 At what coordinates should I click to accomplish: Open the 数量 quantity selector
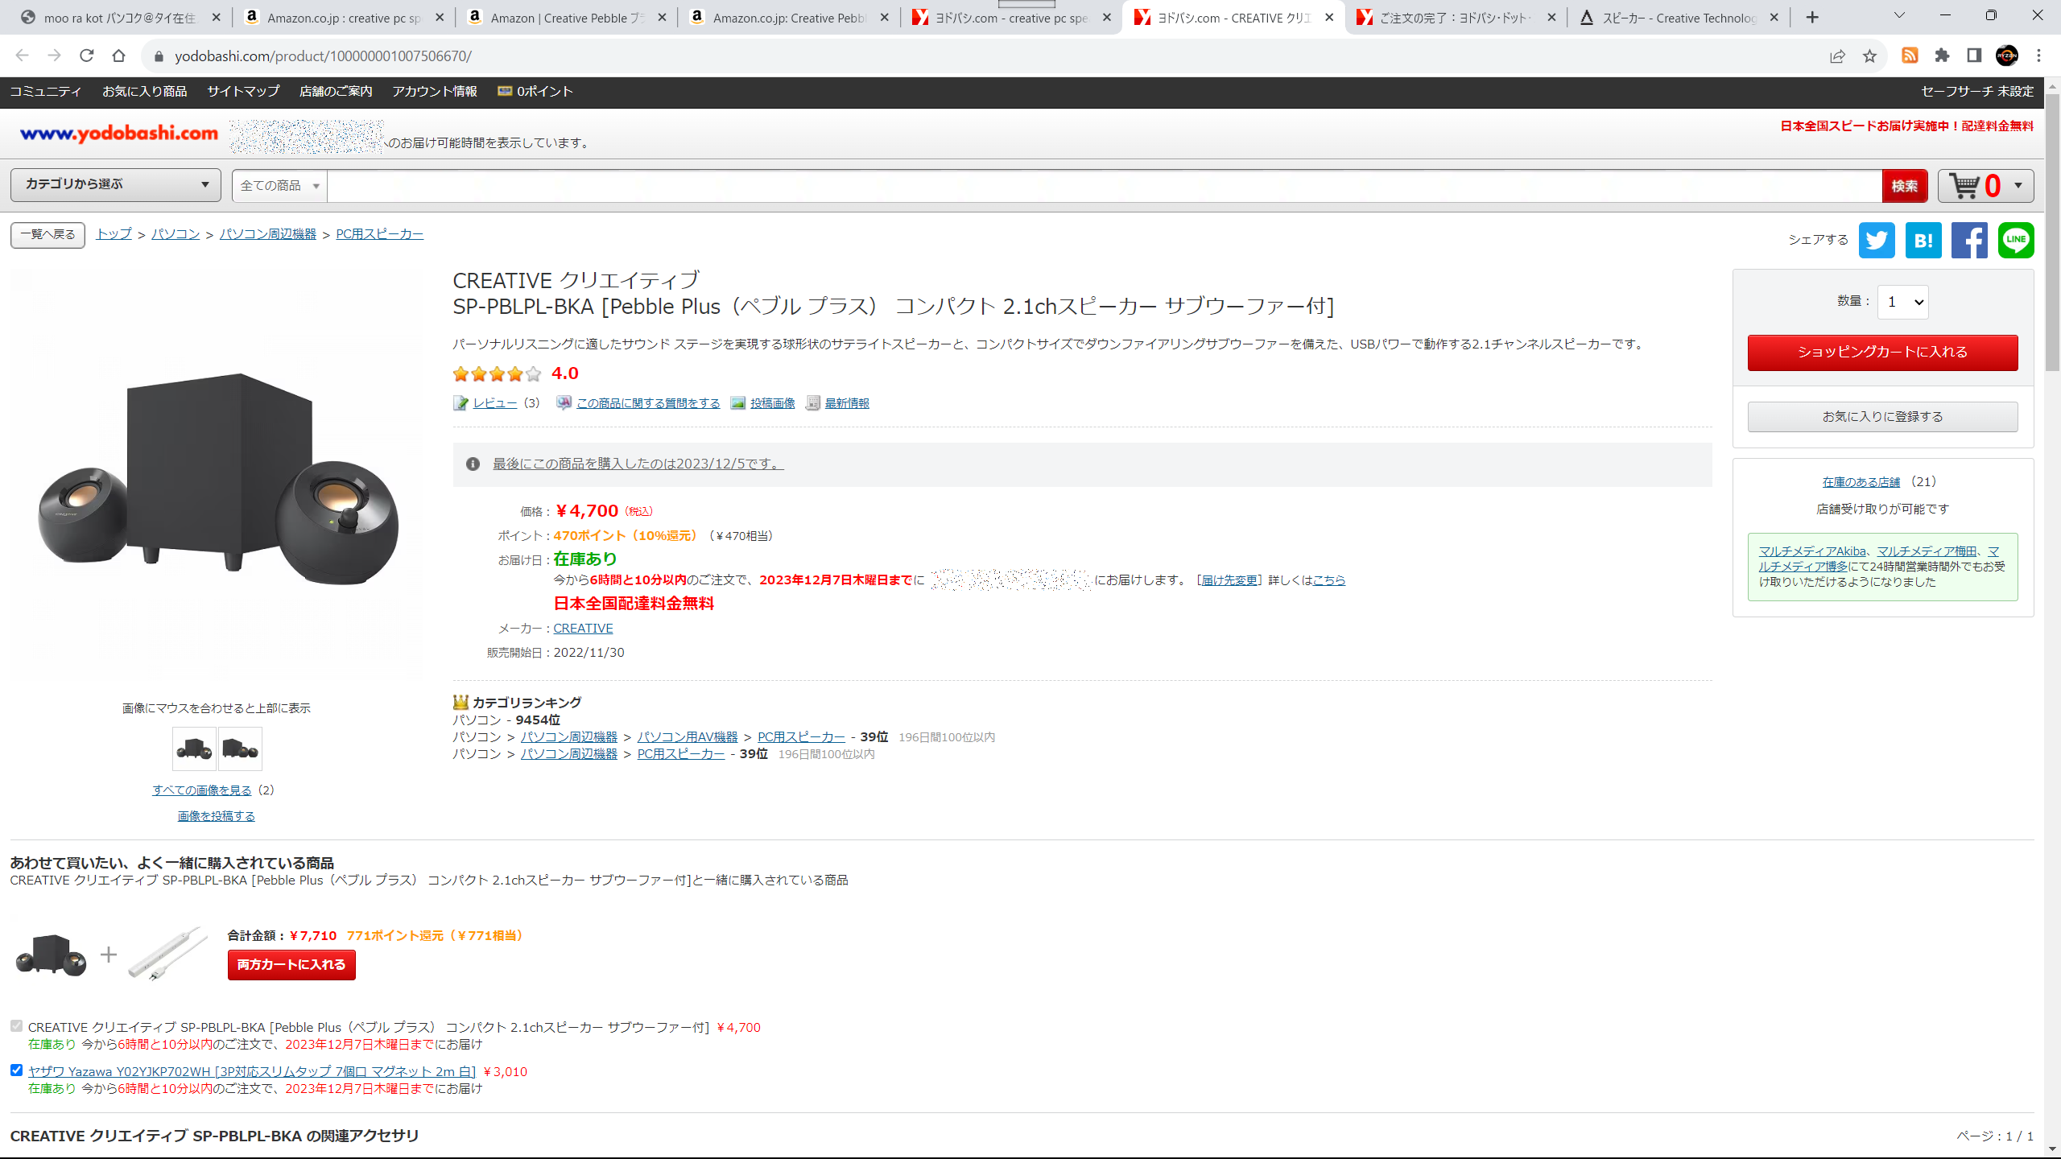click(x=1903, y=302)
